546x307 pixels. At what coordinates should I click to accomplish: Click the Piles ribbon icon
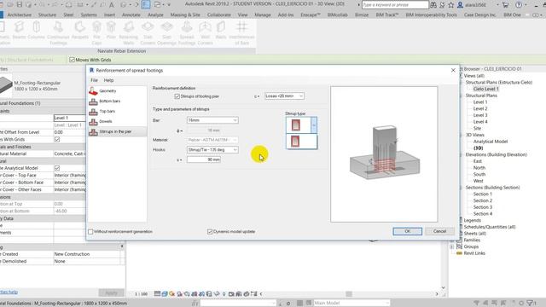(x=111, y=31)
